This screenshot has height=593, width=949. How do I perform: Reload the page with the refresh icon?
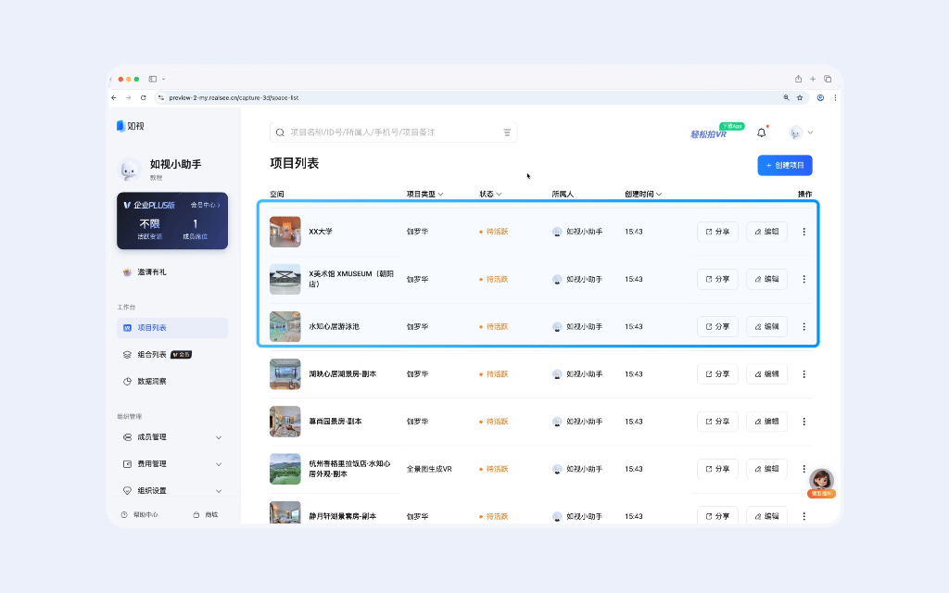(x=144, y=97)
